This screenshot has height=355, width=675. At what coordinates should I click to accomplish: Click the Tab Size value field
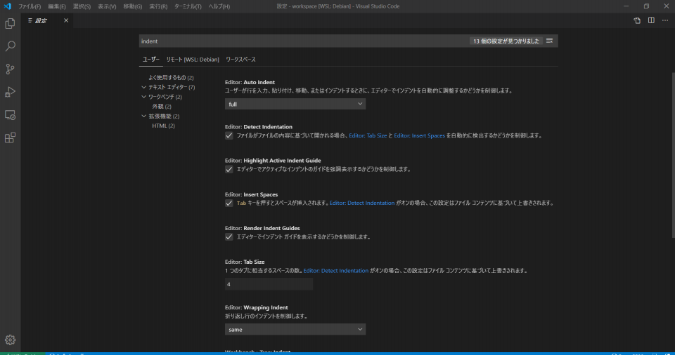pos(269,284)
